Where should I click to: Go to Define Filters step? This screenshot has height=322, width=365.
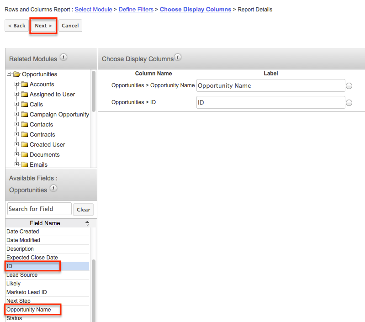(136, 10)
